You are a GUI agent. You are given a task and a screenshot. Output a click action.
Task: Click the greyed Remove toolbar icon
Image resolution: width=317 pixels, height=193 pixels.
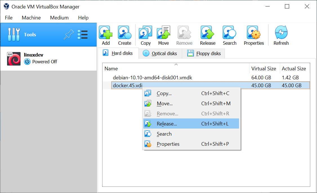click(x=184, y=33)
